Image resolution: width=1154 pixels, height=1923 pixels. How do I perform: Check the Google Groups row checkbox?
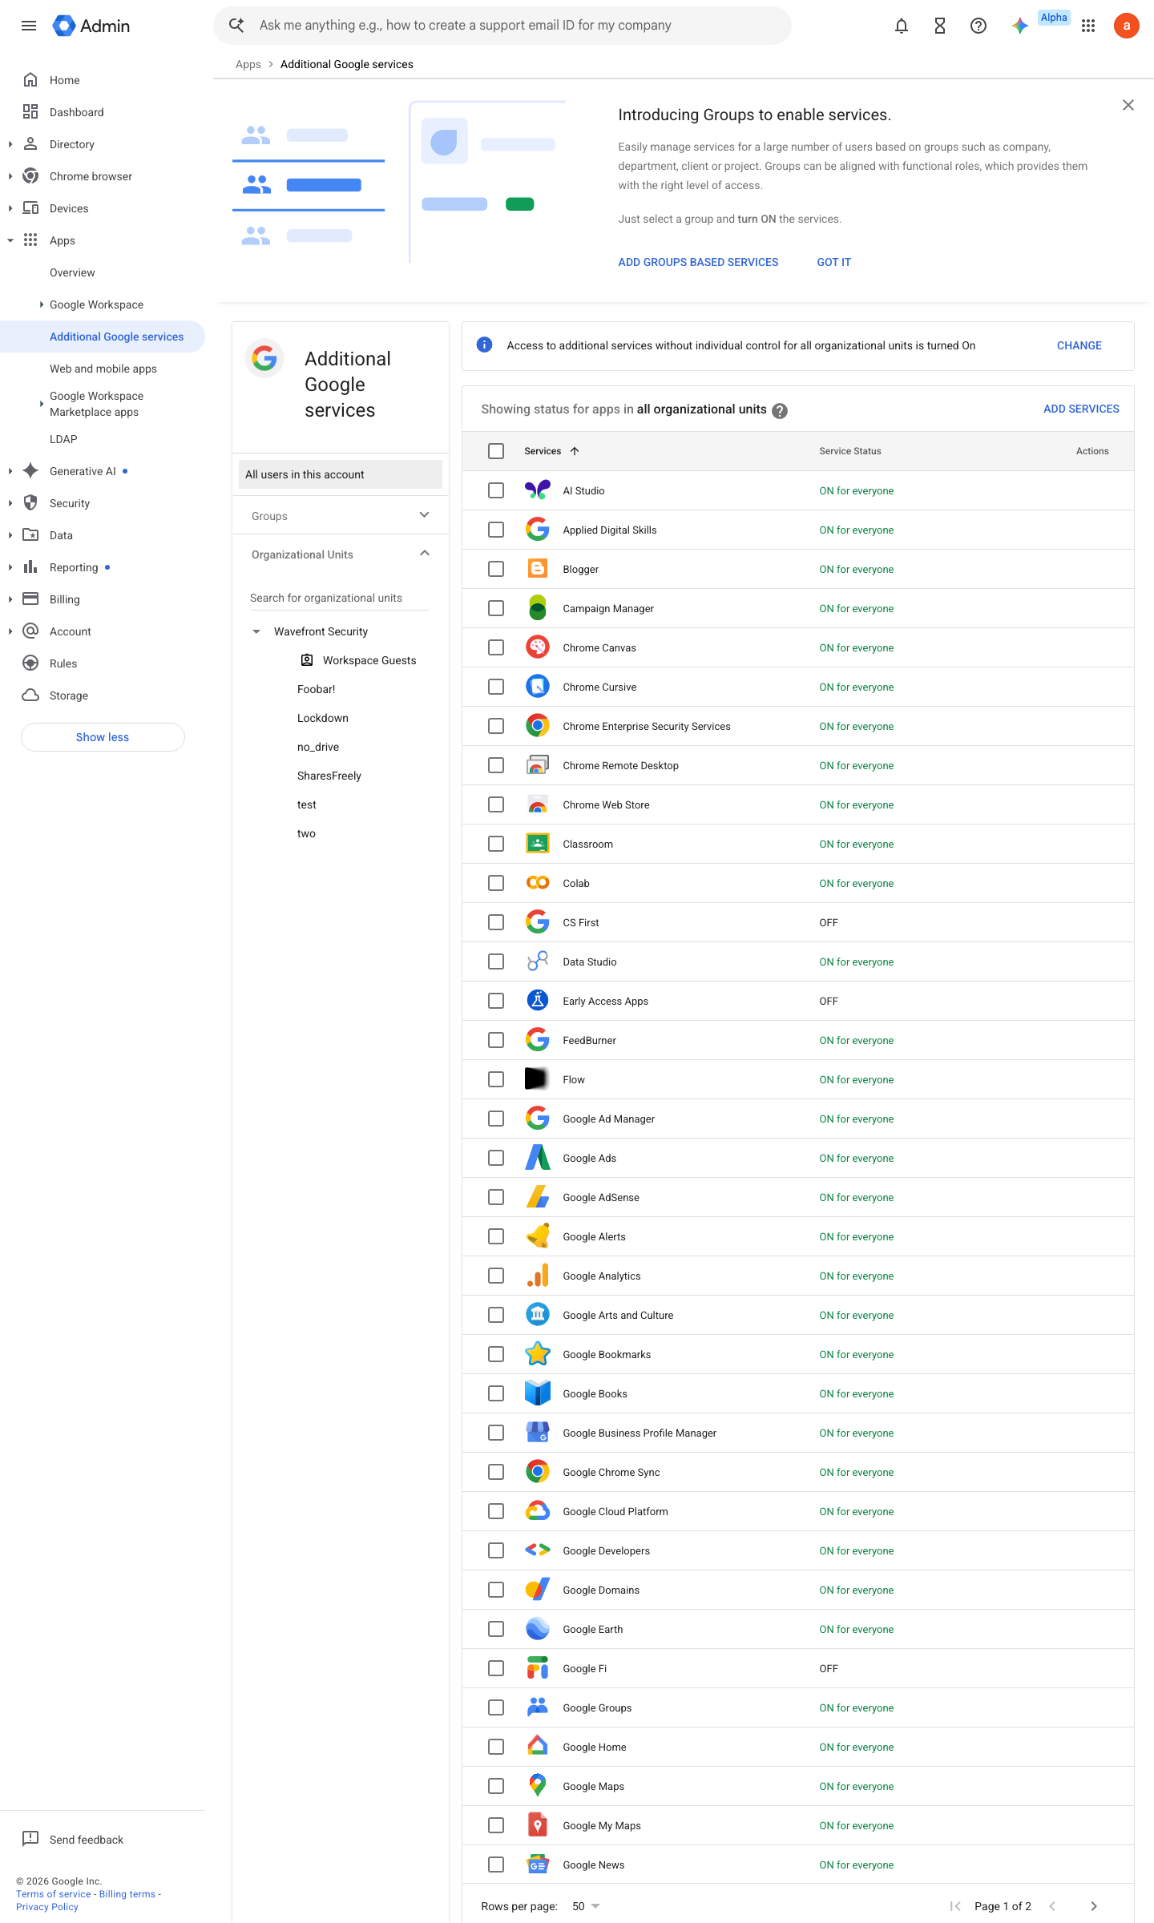coord(496,1707)
